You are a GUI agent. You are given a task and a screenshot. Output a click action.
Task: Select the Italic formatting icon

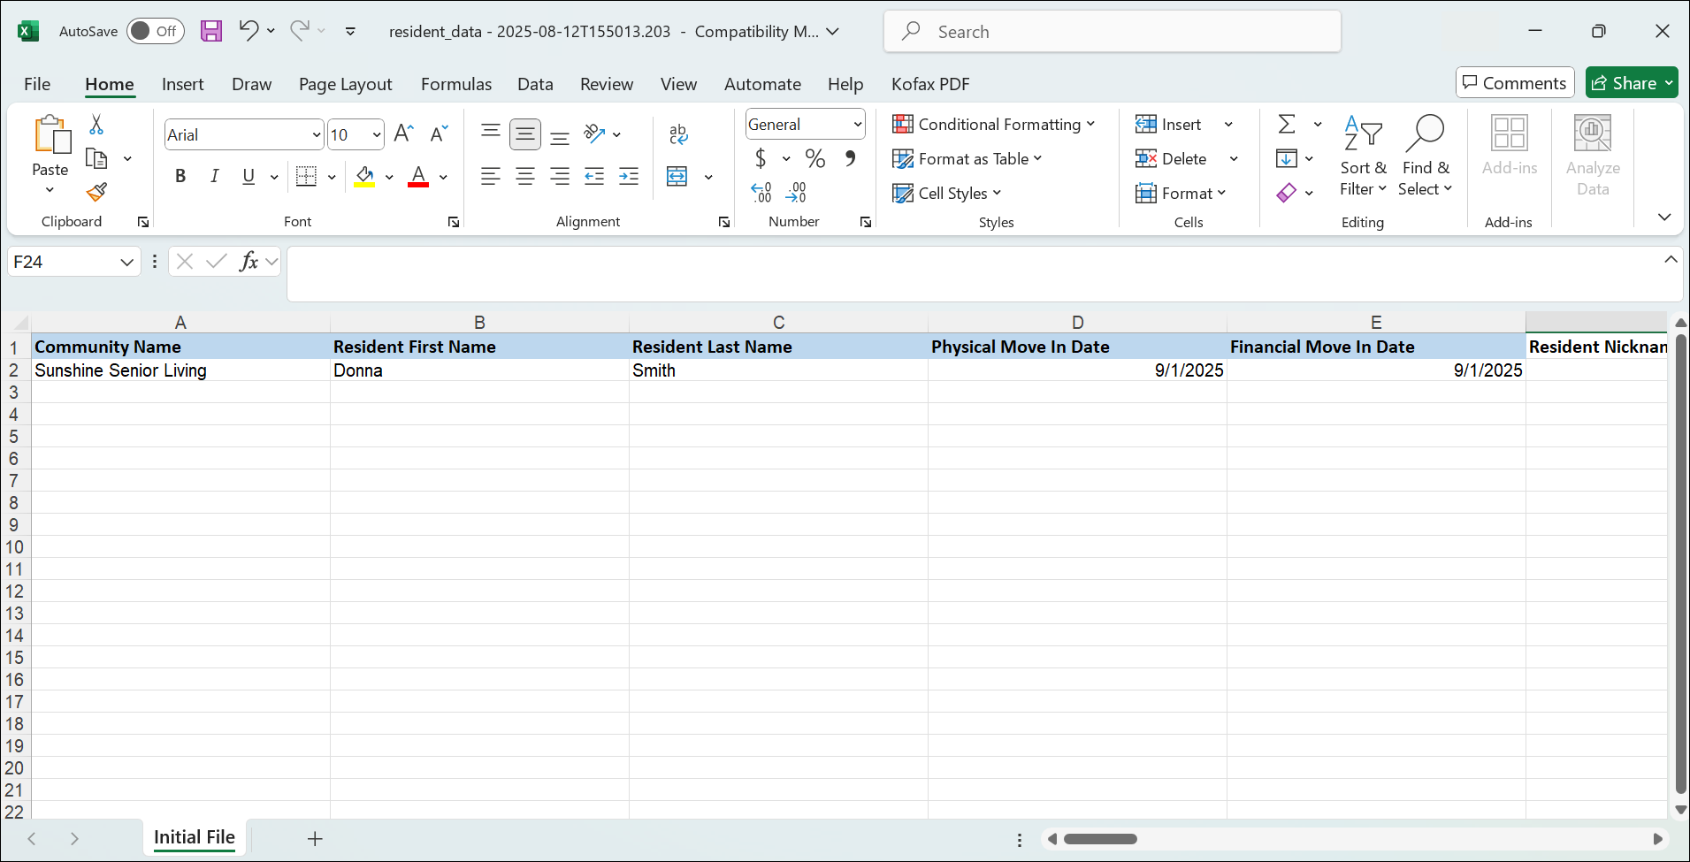click(214, 176)
